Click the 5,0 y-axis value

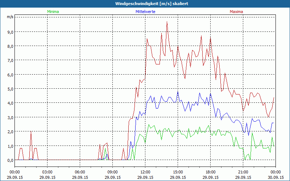[11, 89]
